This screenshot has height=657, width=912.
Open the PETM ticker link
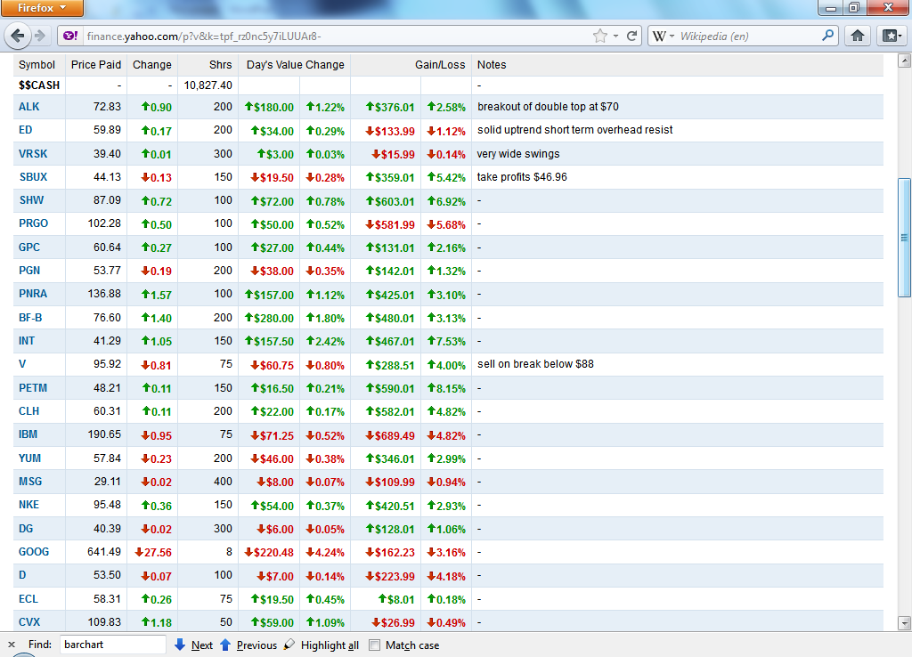tap(33, 388)
